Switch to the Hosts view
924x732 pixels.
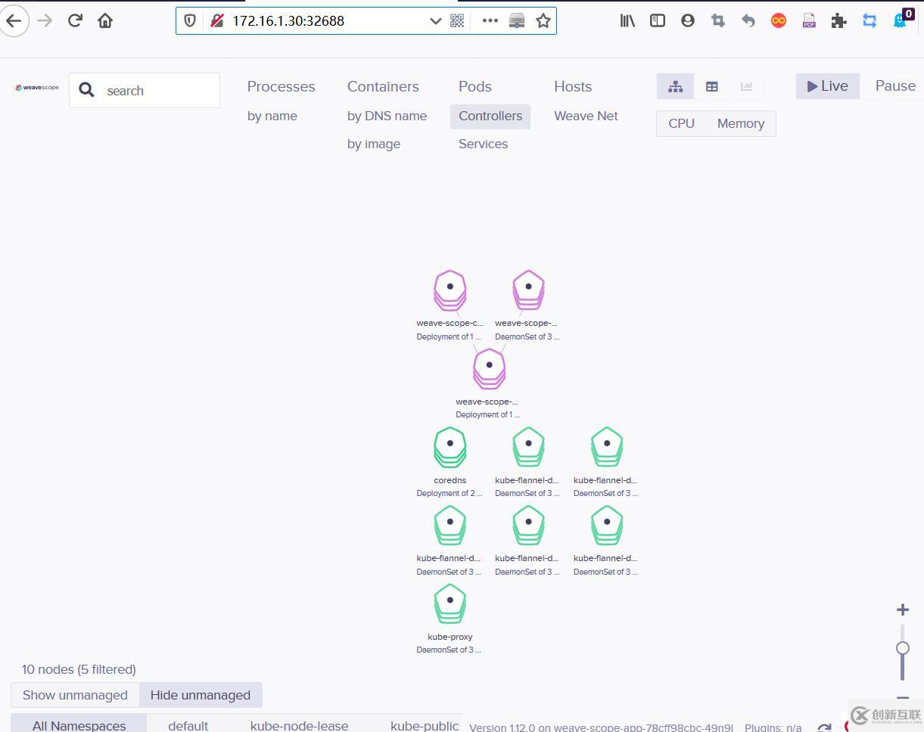click(x=572, y=86)
